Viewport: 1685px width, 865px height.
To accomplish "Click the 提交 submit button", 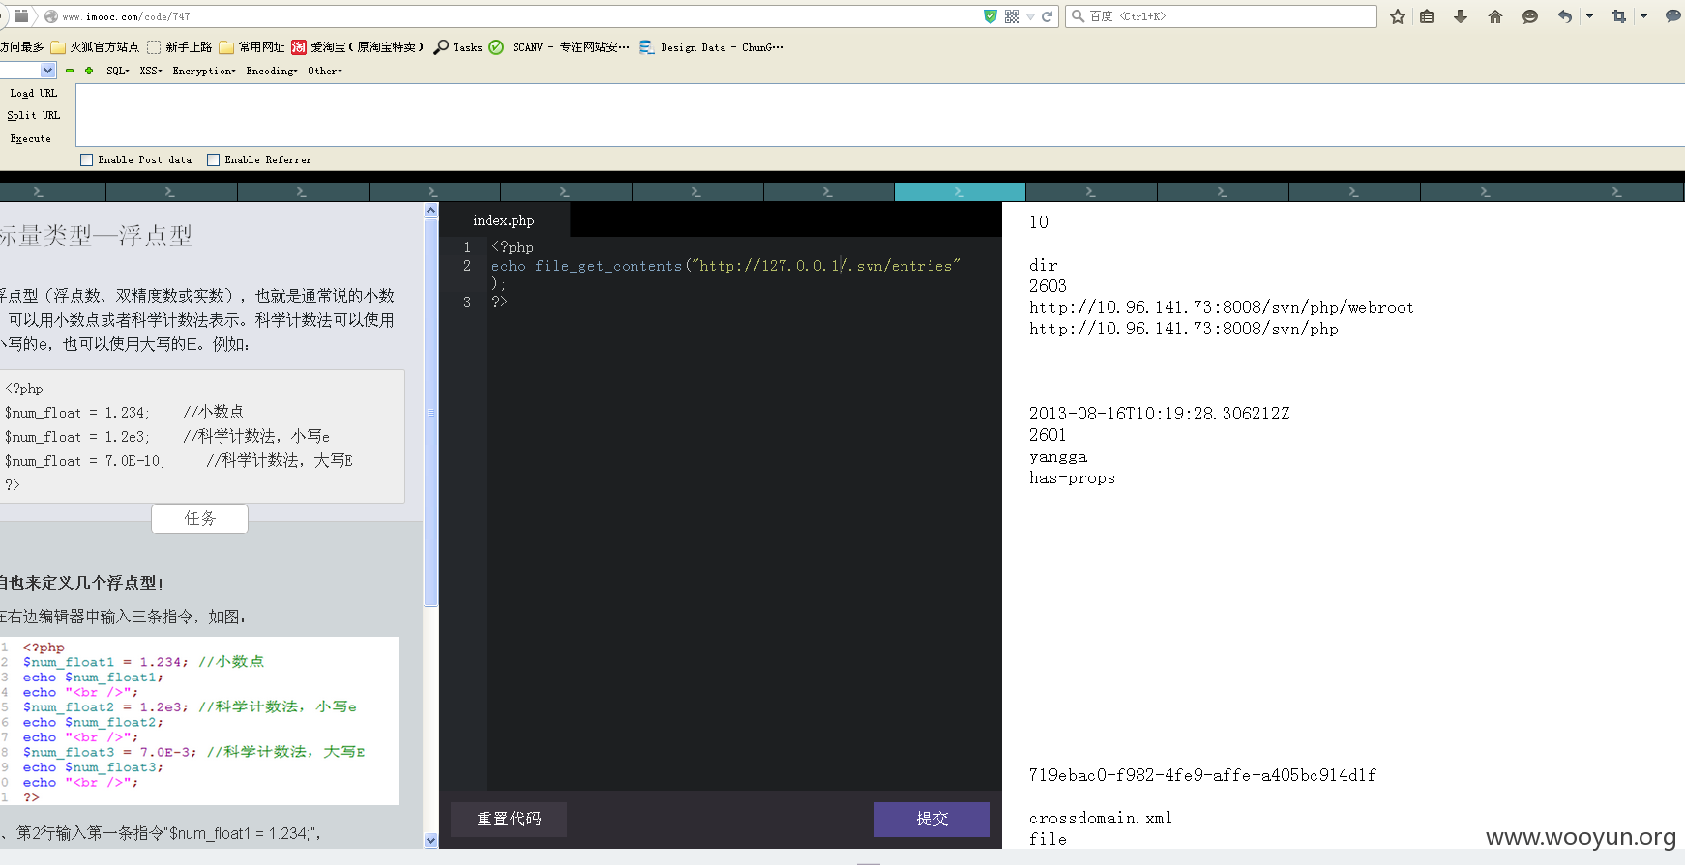I will pos(932,819).
